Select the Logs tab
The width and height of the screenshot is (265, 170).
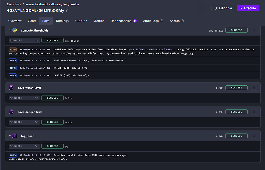[46, 21]
